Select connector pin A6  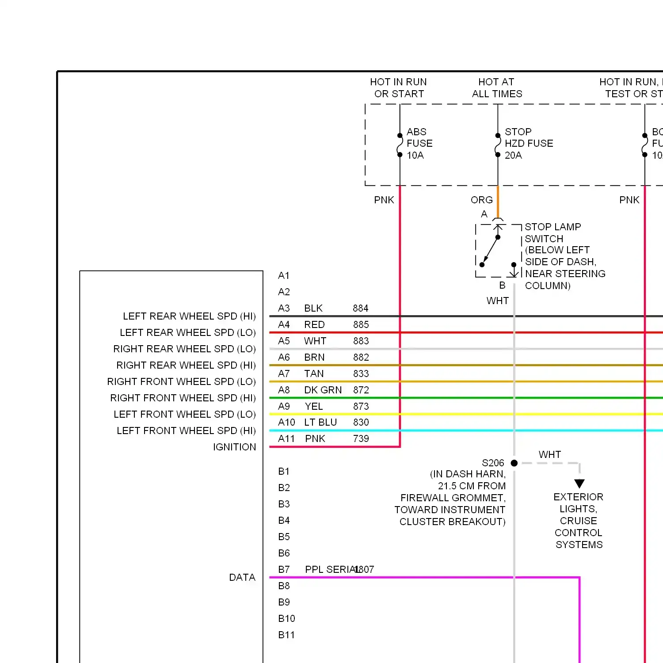(284, 358)
